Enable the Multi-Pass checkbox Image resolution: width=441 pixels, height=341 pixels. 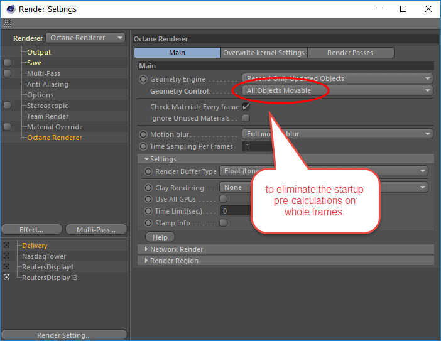(x=8, y=73)
